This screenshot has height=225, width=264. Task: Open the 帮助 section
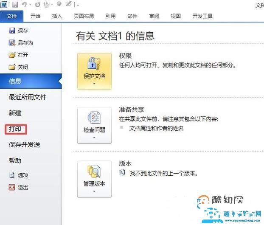click(x=15, y=160)
